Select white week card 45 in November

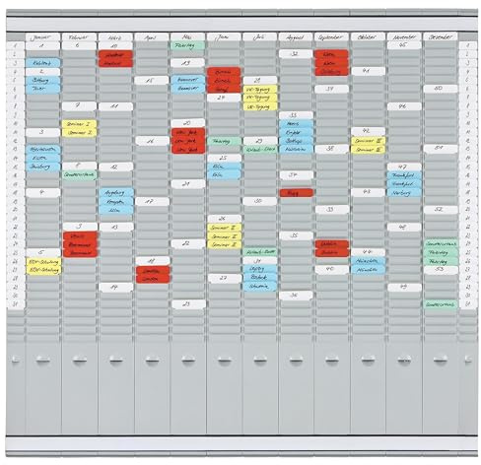[404, 45]
